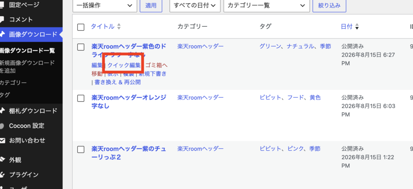Click the 固定ページ sidebar icon

point(2,5)
